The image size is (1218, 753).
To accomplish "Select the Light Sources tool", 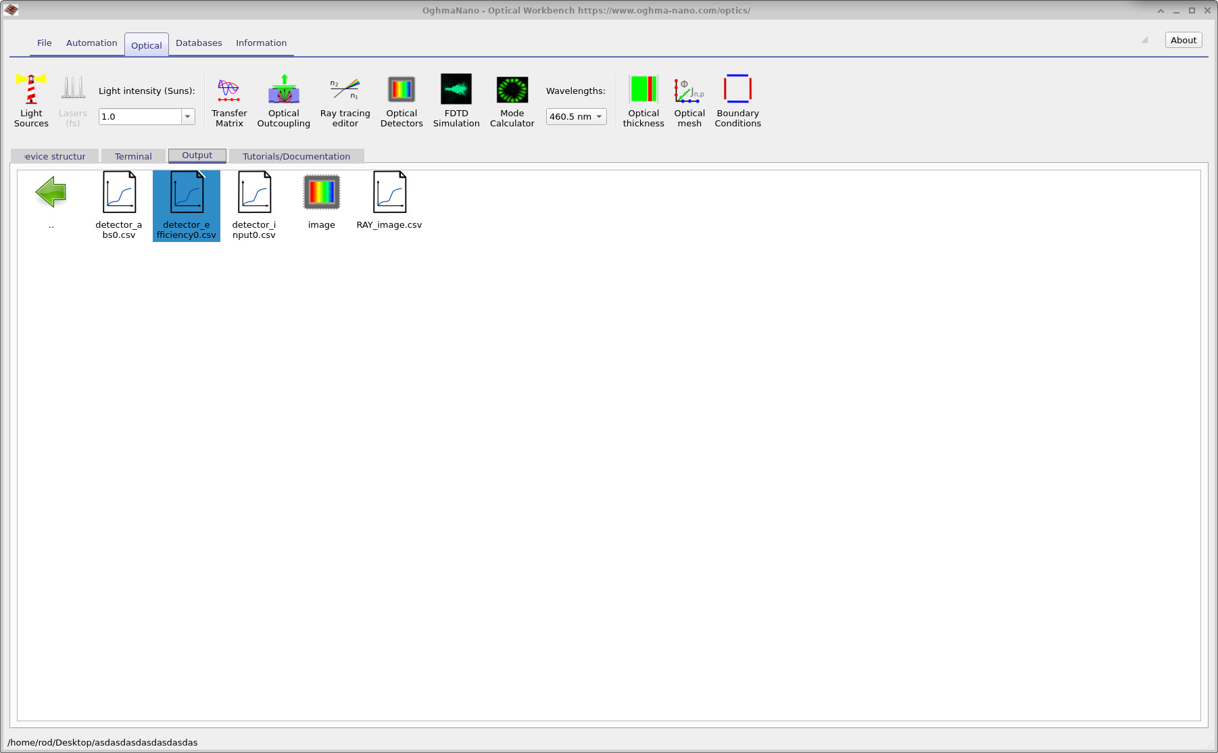I will click(x=30, y=101).
